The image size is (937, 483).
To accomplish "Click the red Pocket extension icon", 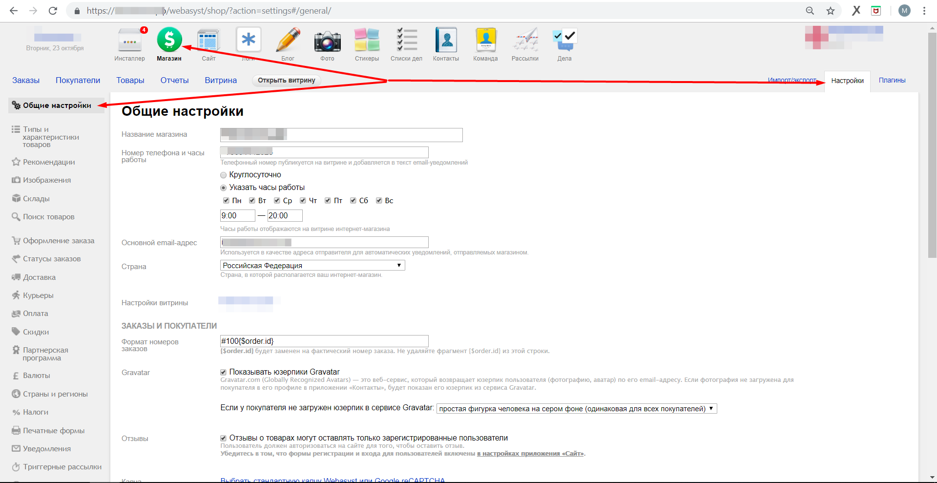I will click(x=876, y=11).
